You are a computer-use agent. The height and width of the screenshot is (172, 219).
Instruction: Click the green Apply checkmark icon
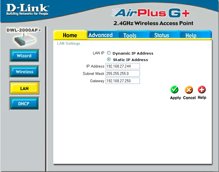click(175, 90)
